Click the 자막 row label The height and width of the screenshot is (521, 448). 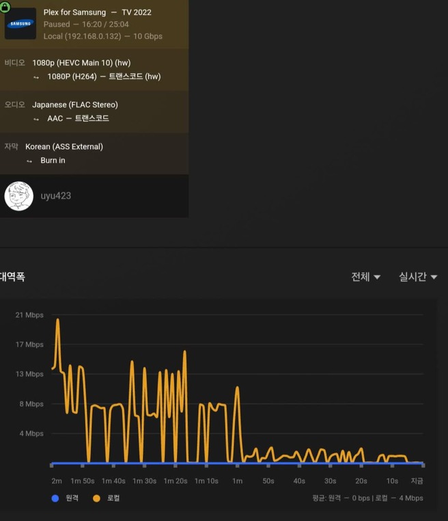coord(11,146)
